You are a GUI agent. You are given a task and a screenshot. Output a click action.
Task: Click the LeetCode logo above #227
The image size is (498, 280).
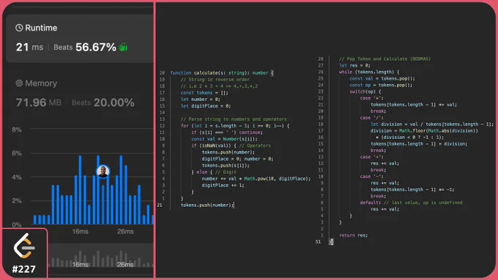(24, 246)
